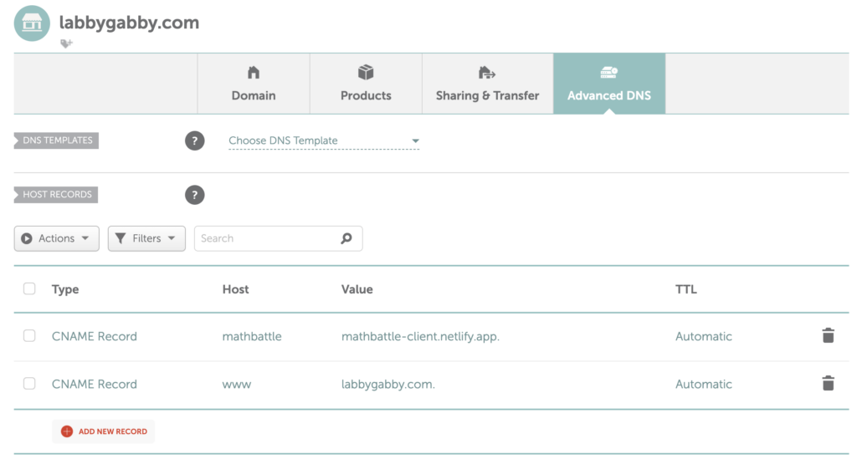Open the Sharing & Transfer tab
The height and width of the screenshot is (459, 857).
click(x=488, y=84)
